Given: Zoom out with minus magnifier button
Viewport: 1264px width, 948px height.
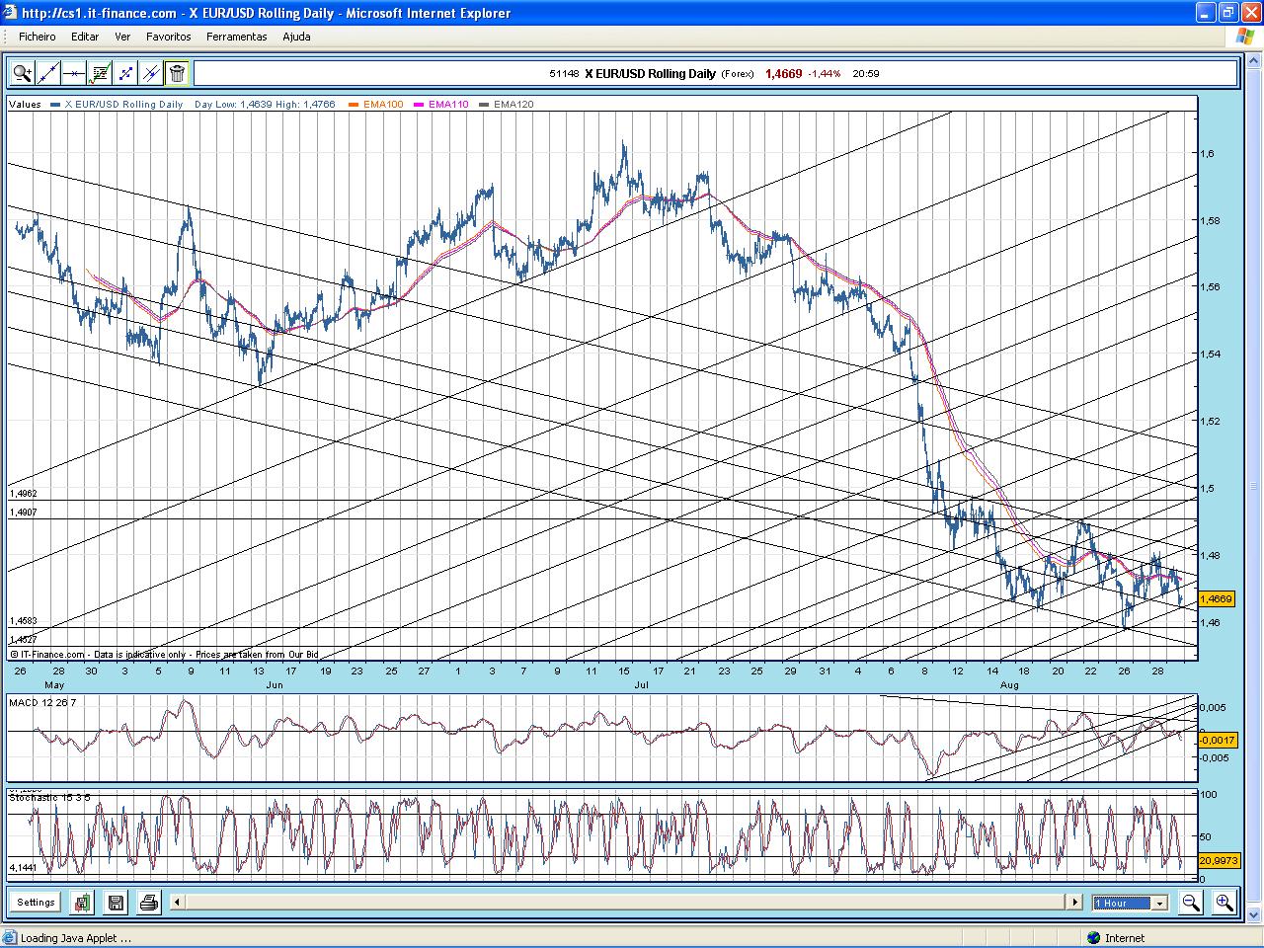Looking at the screenshot, I should point(1191,903).
